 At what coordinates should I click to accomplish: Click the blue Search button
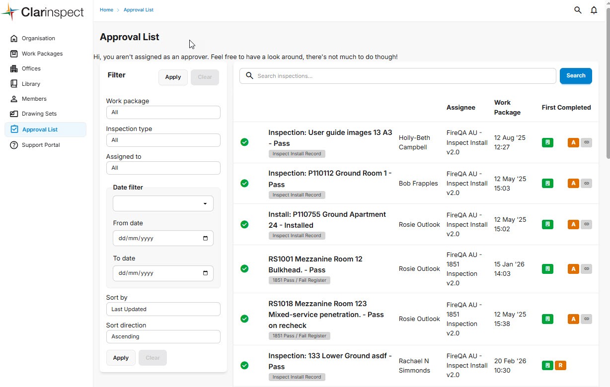pos(576,76)
